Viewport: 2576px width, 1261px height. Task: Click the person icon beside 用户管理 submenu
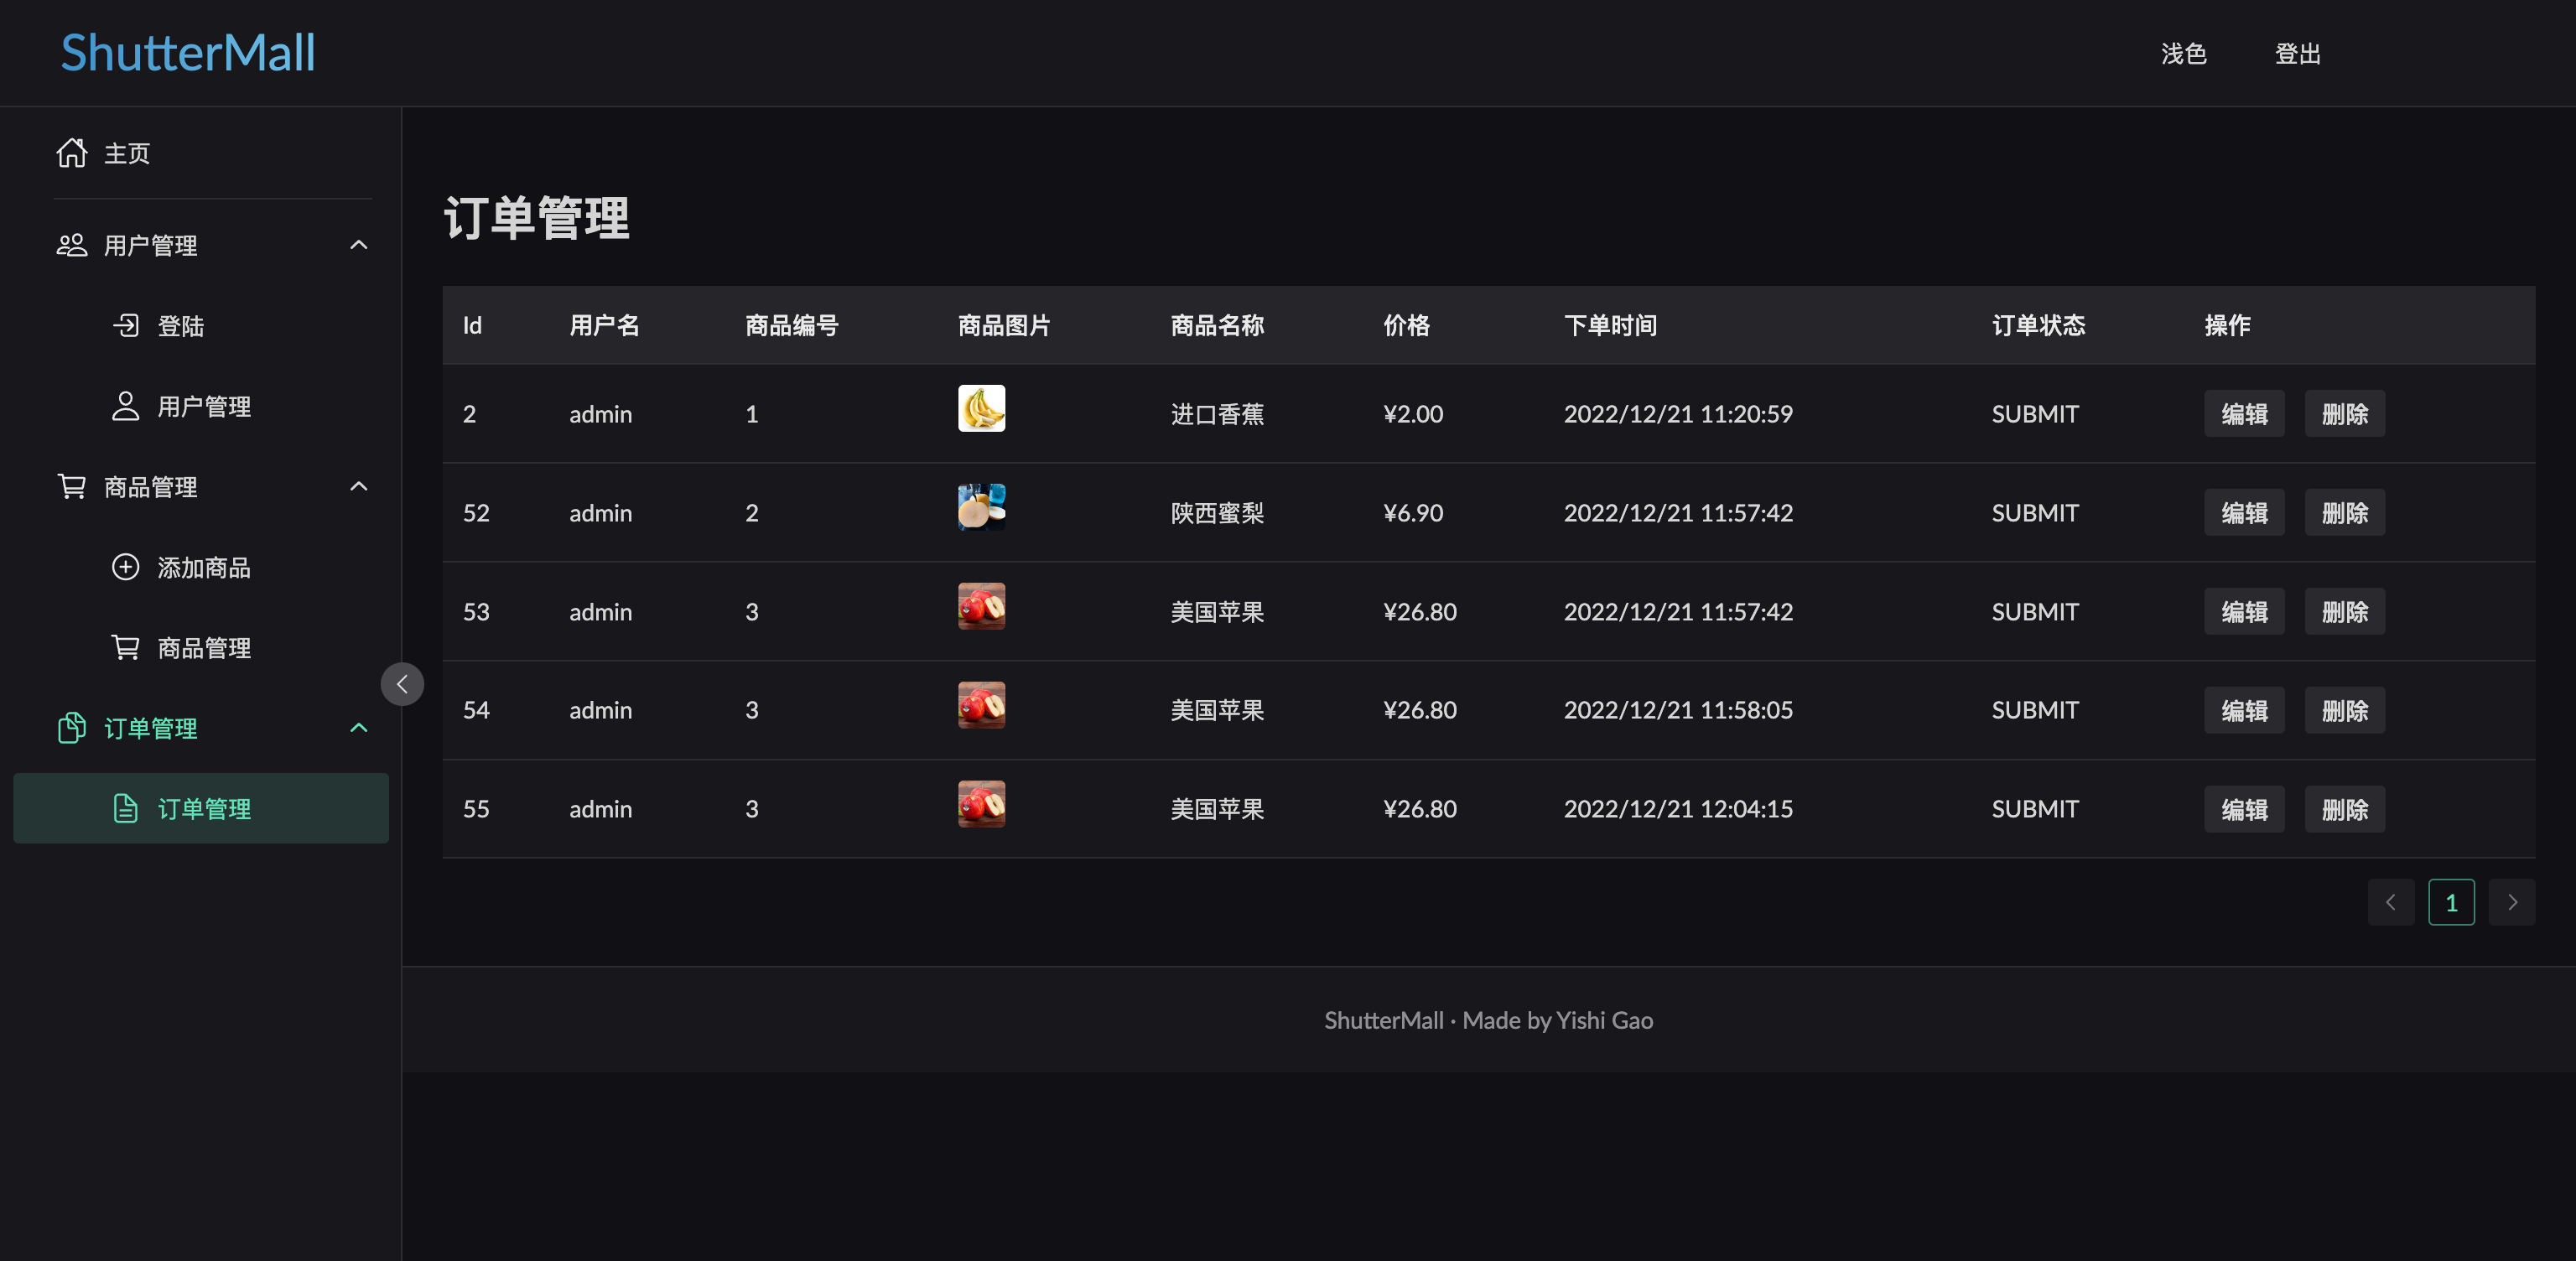pyautogui.click(x=125, y=406)
